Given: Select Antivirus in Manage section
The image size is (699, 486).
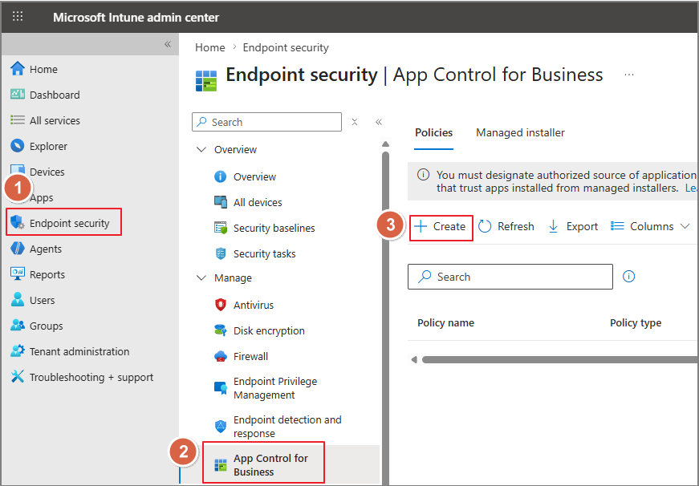Looking at the screenshot, I should pyautogui.click(x=254, y=305).
